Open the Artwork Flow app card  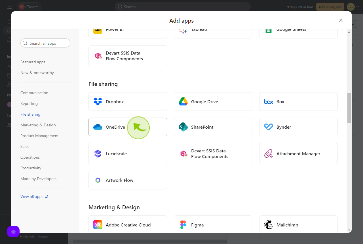click(128, 180)
